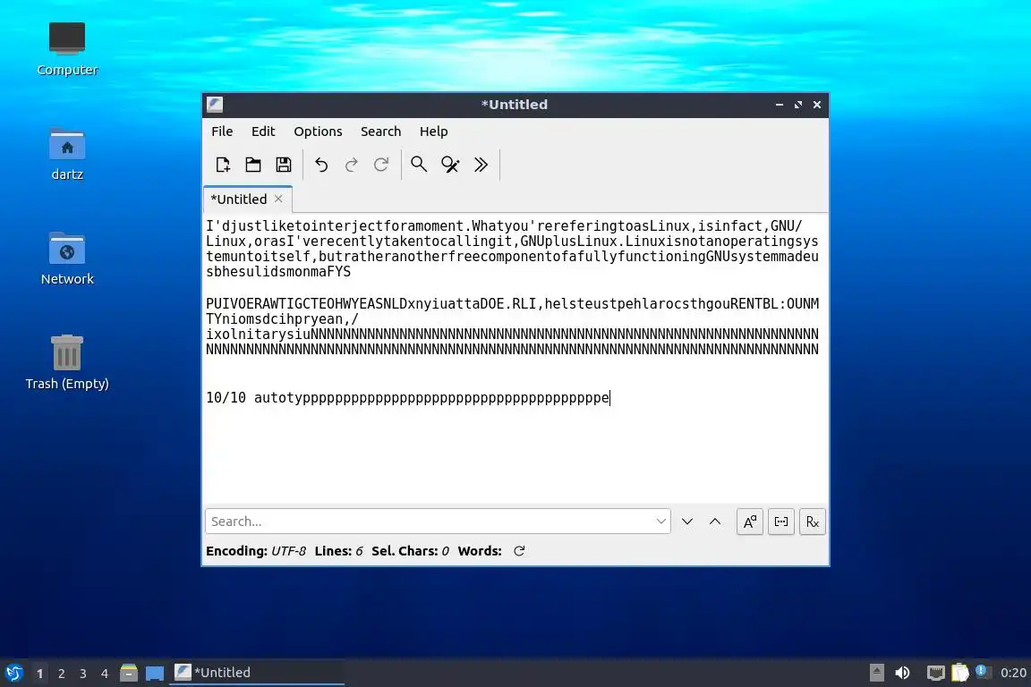1031x687 pixels.
Task: Refresh the word count in status bar
Action: coord(519,551)
